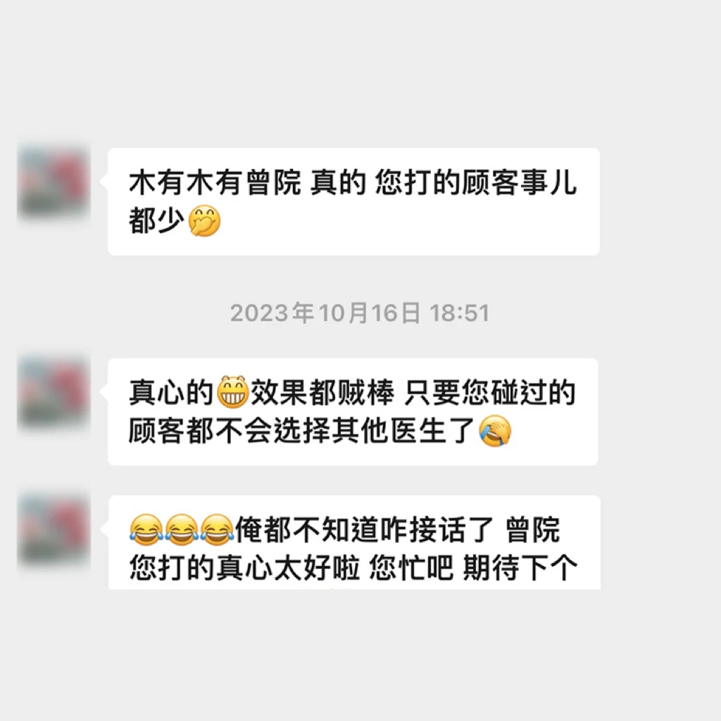This screenshot has width=721, height=721.
Task: Tap the third tears-of-joy emoji before 俺都
Action: (217, 529)
